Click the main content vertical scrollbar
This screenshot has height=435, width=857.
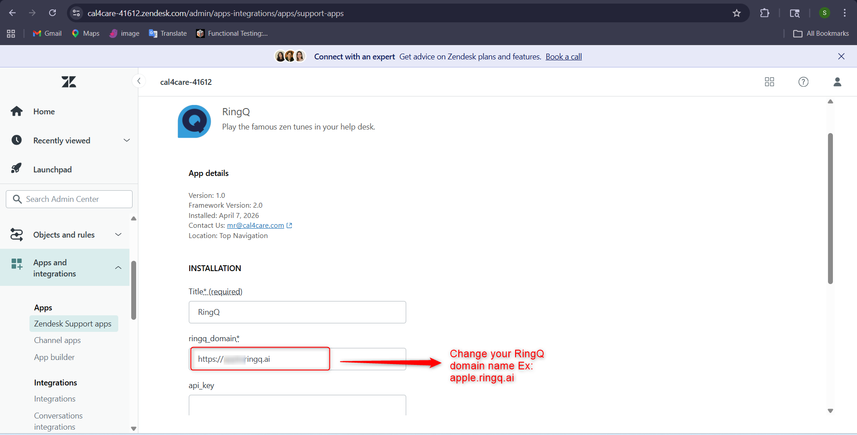pos(830,209)
